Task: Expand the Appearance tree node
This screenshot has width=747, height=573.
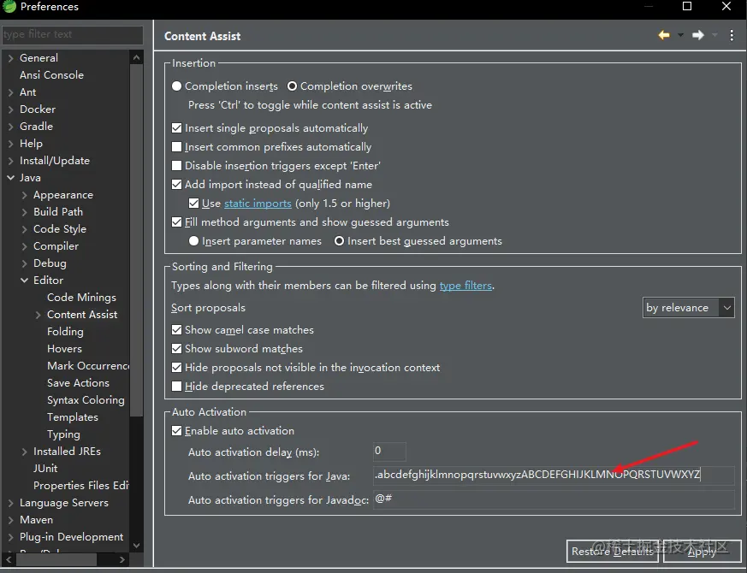Action: point(24,195)
